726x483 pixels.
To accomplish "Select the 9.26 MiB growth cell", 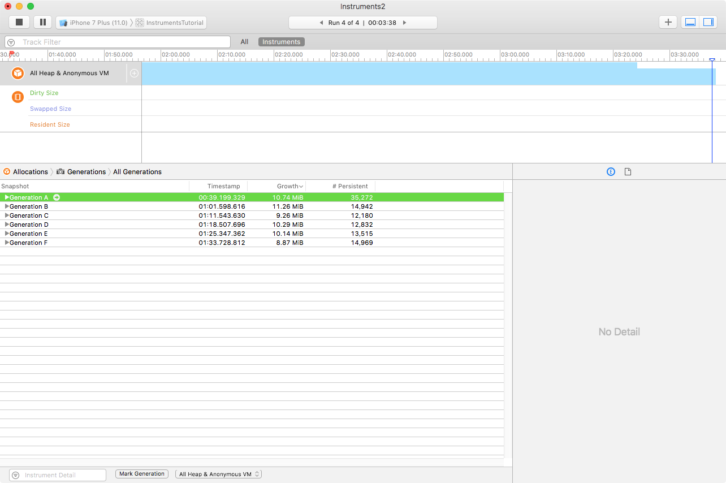I will [290, 215].
